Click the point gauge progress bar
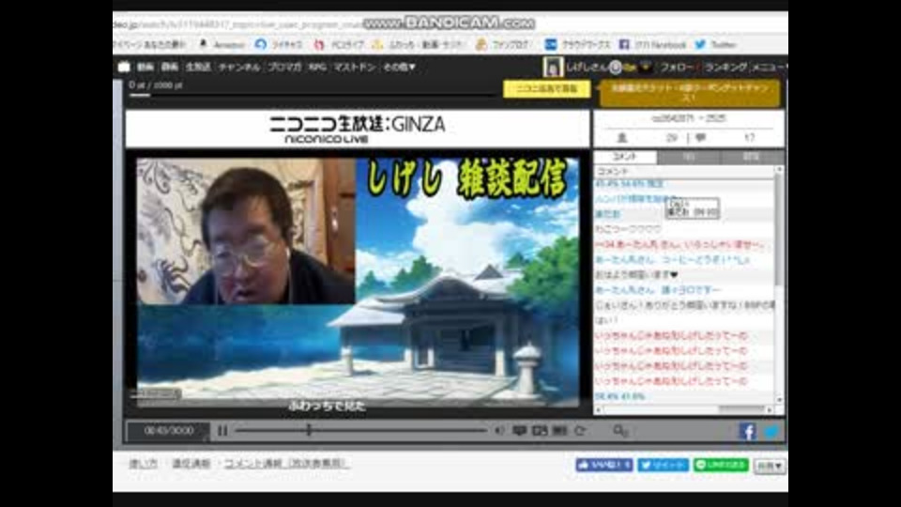 313,95
